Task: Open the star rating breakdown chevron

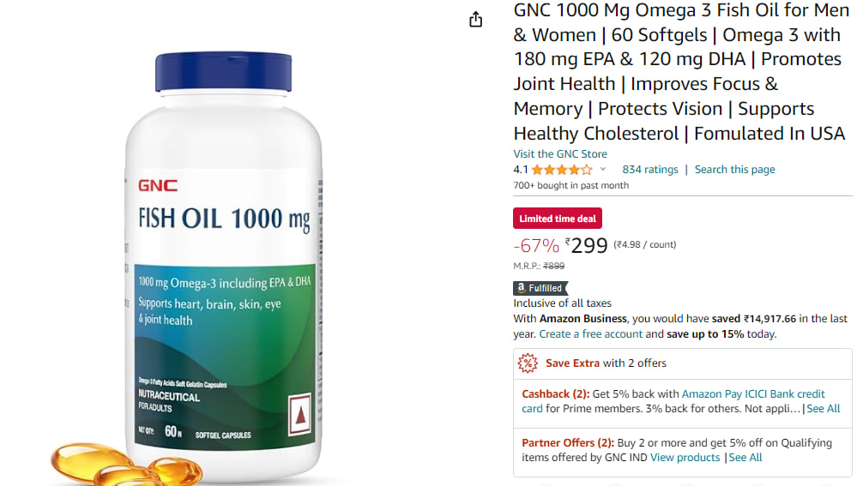Action: point(603,169)
